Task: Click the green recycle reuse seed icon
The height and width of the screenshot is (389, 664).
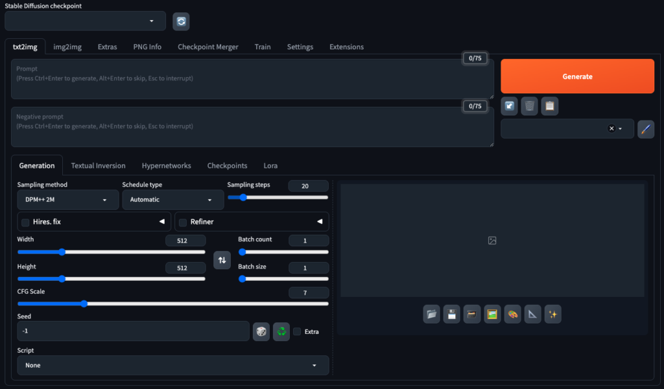Action: [281, 331]
